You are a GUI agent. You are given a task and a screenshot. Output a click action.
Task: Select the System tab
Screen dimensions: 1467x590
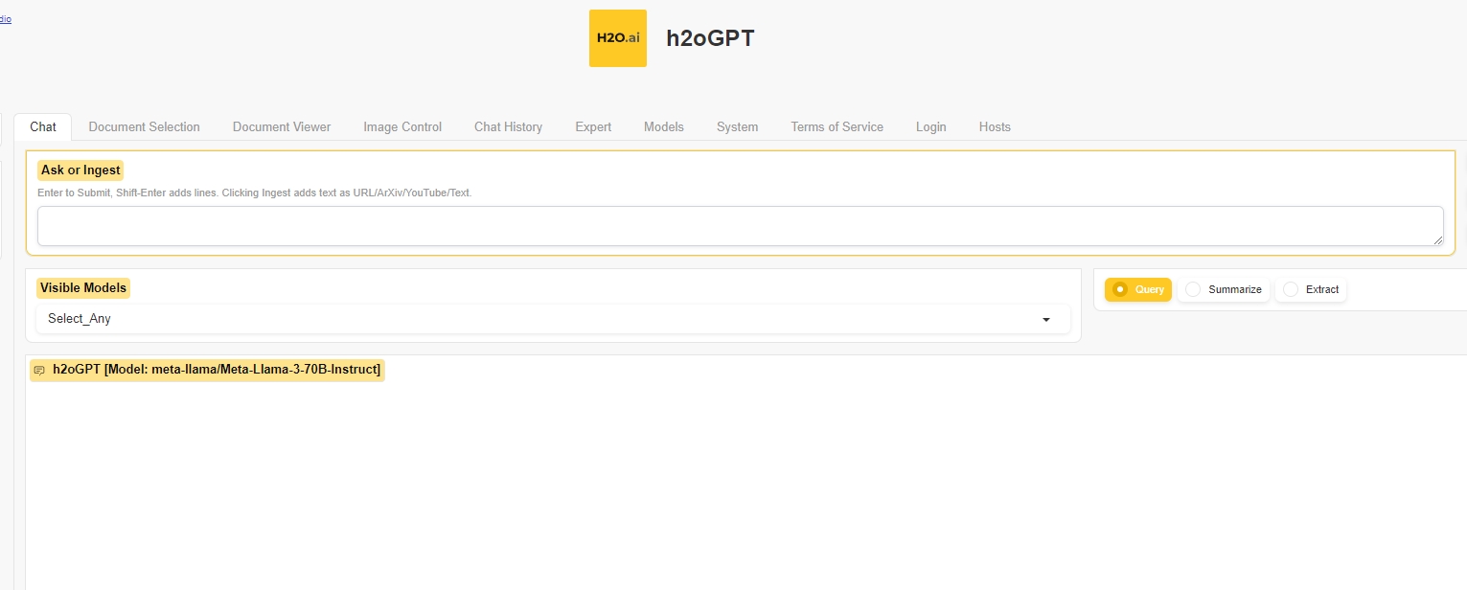click(x=737, y=126)
